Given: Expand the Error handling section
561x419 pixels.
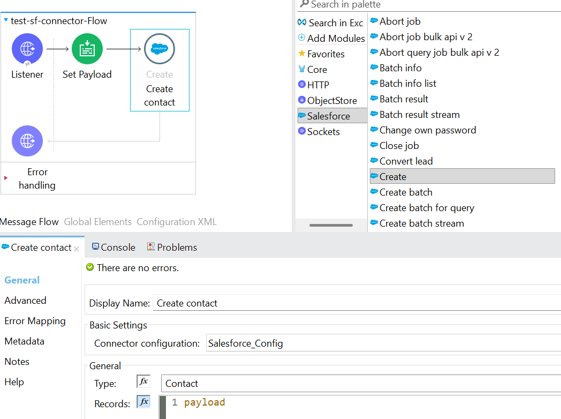Looking at the screenshot, I should (x=6, y=178).
